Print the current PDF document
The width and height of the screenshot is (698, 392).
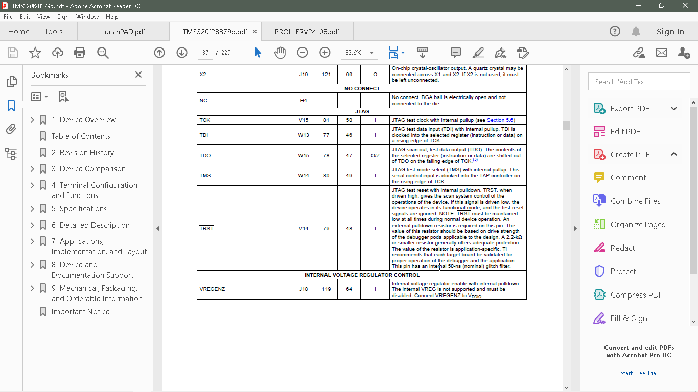80,53
